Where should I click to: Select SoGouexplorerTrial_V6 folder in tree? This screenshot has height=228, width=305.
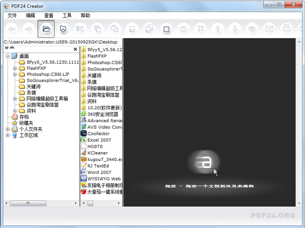(x=52, y=81)
